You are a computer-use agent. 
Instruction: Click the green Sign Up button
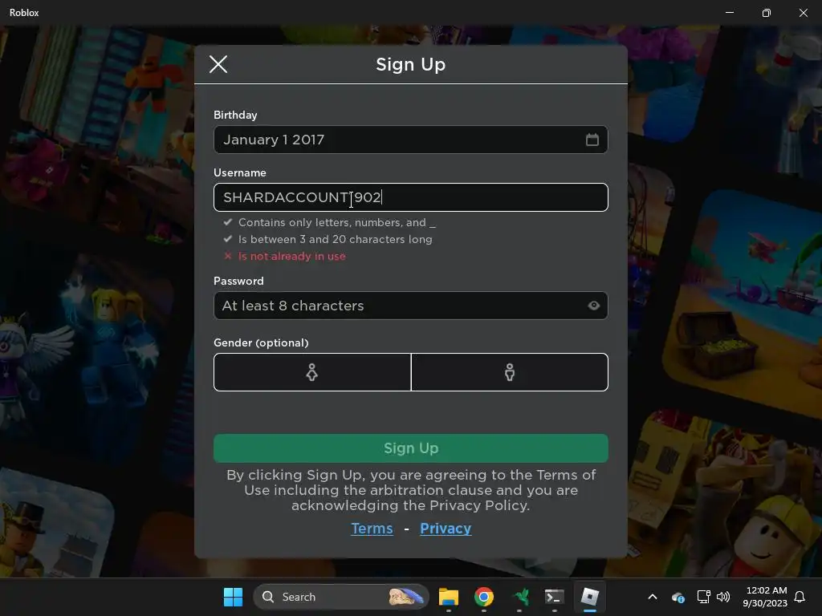pyautogui.click(x=410, y=448)
